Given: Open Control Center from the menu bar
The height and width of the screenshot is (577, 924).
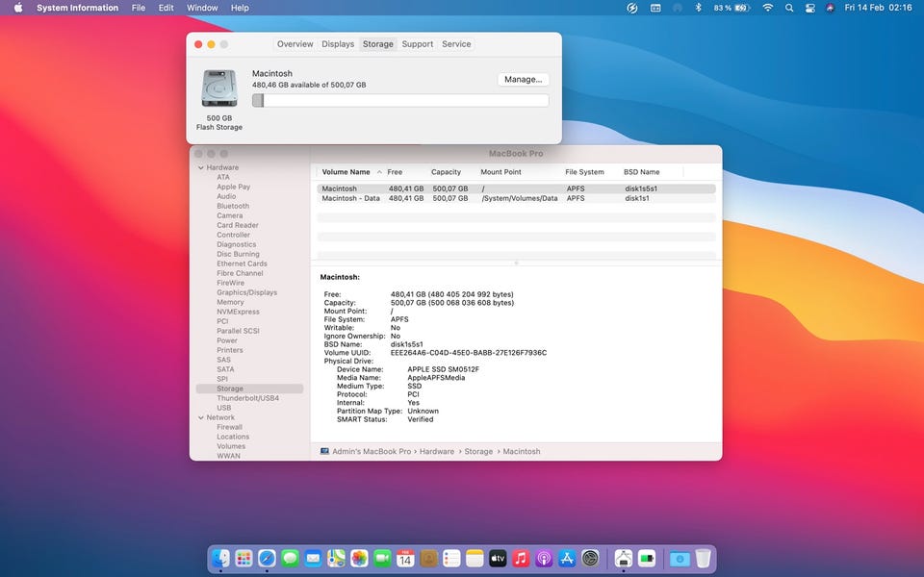Looking at the screenshot, I should click(810, 8).
